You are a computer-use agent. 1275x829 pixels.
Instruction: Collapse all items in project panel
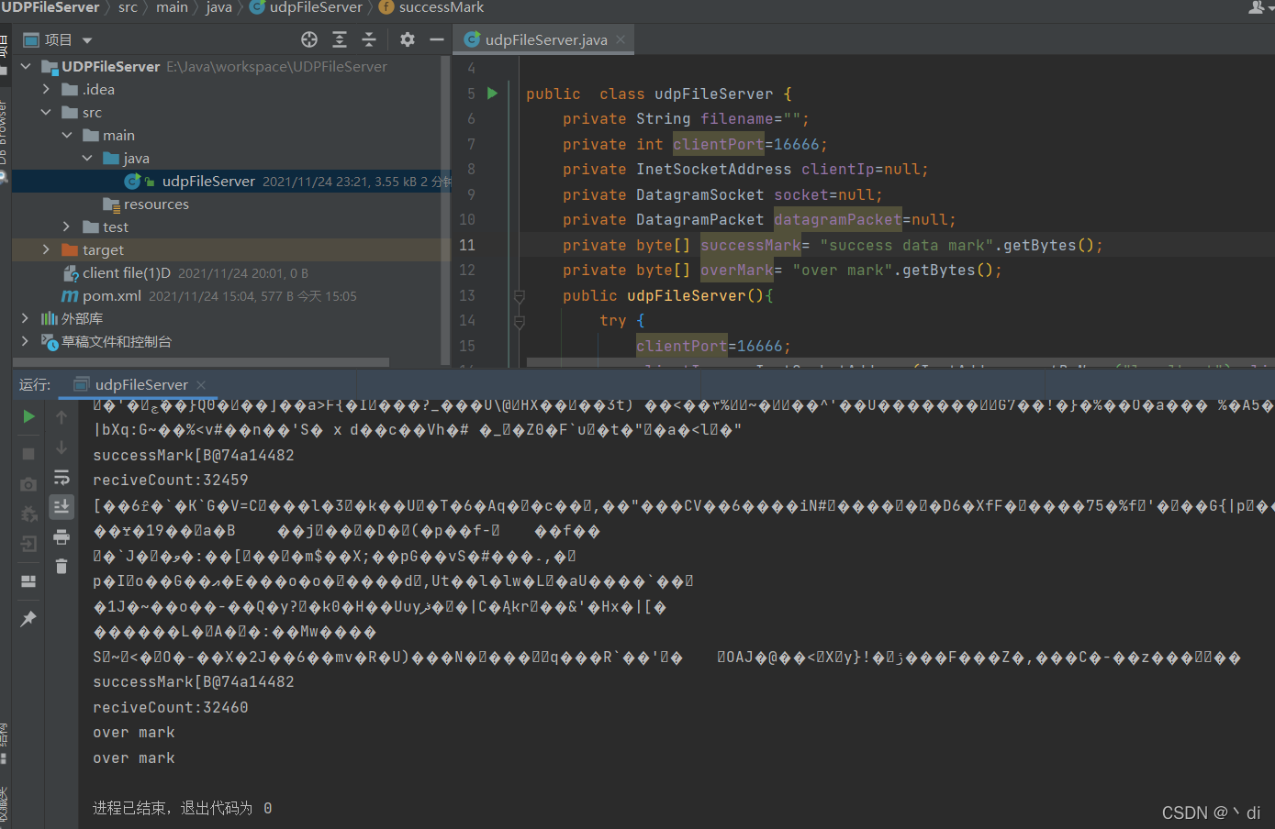[369, 39]
